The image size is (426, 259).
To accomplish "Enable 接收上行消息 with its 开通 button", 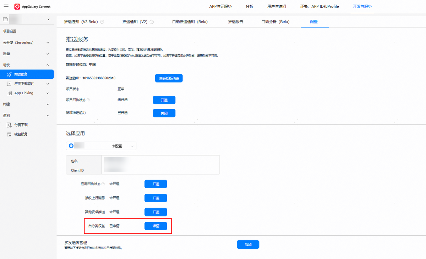I will pyautogui.click(x=155, y=198).
